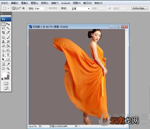Open the 样式 style dropdown
This screenshot has height=129, width=150.
click(x=80, y=9)
